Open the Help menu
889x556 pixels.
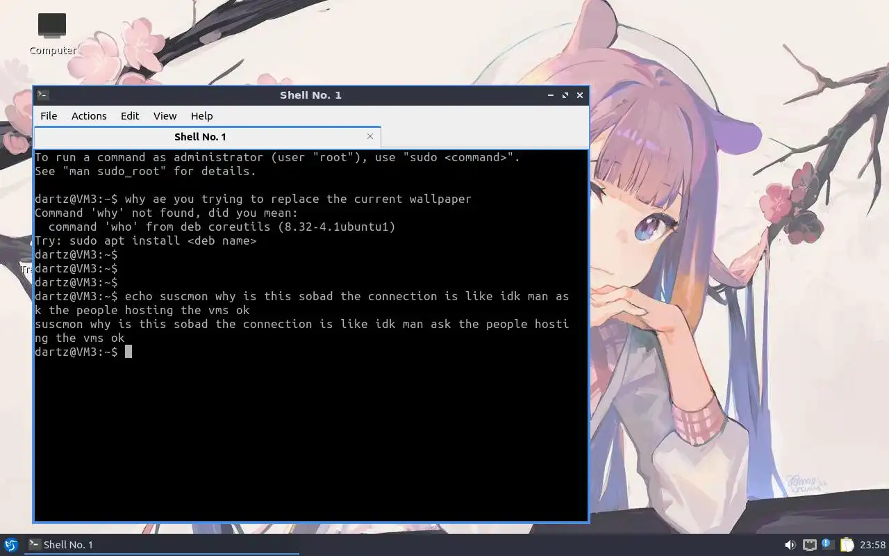201,116
